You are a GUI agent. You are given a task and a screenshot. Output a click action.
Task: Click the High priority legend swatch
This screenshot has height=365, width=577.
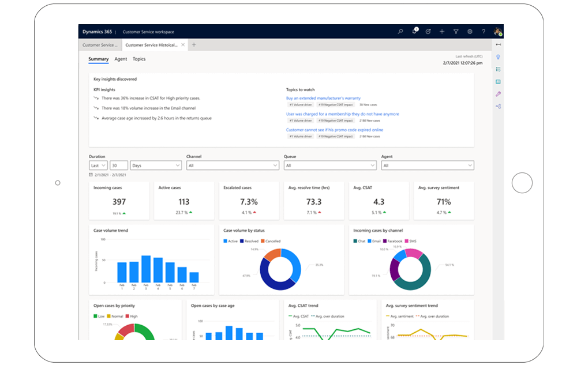point(128,316)
